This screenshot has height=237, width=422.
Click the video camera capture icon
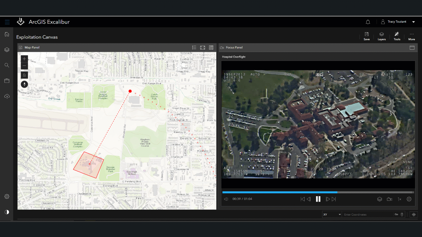coord(389,199)
